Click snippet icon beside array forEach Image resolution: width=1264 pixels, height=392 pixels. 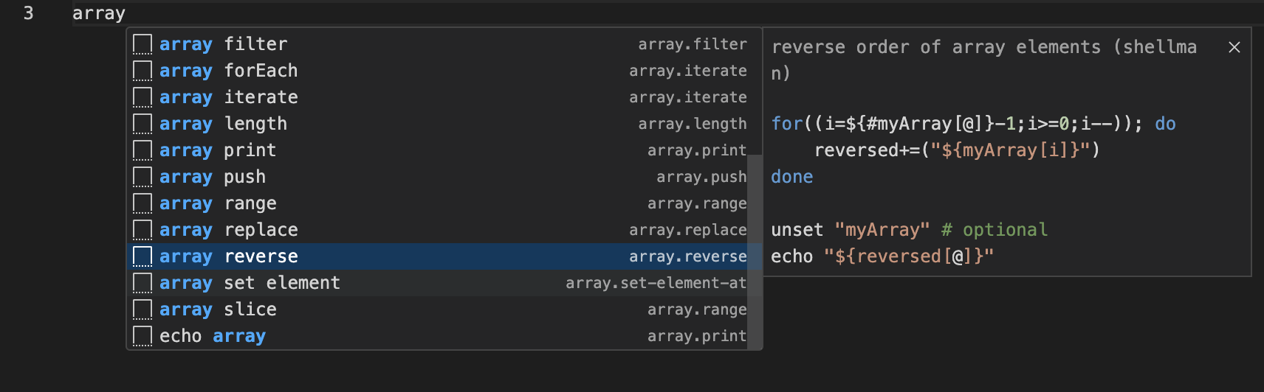[142, 71]
